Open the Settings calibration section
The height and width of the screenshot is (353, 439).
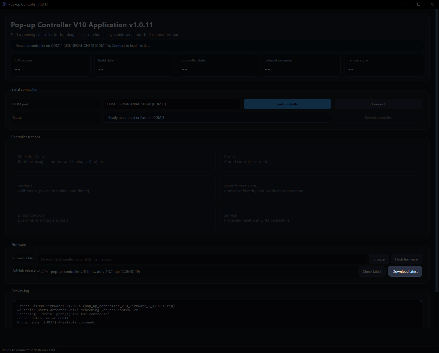[114, 188]
